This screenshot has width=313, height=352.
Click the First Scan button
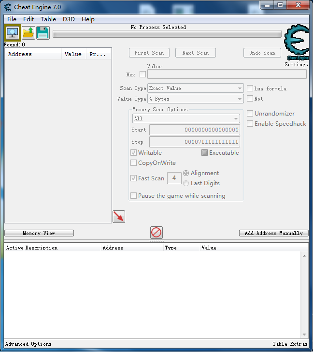(x=149, y=53)
